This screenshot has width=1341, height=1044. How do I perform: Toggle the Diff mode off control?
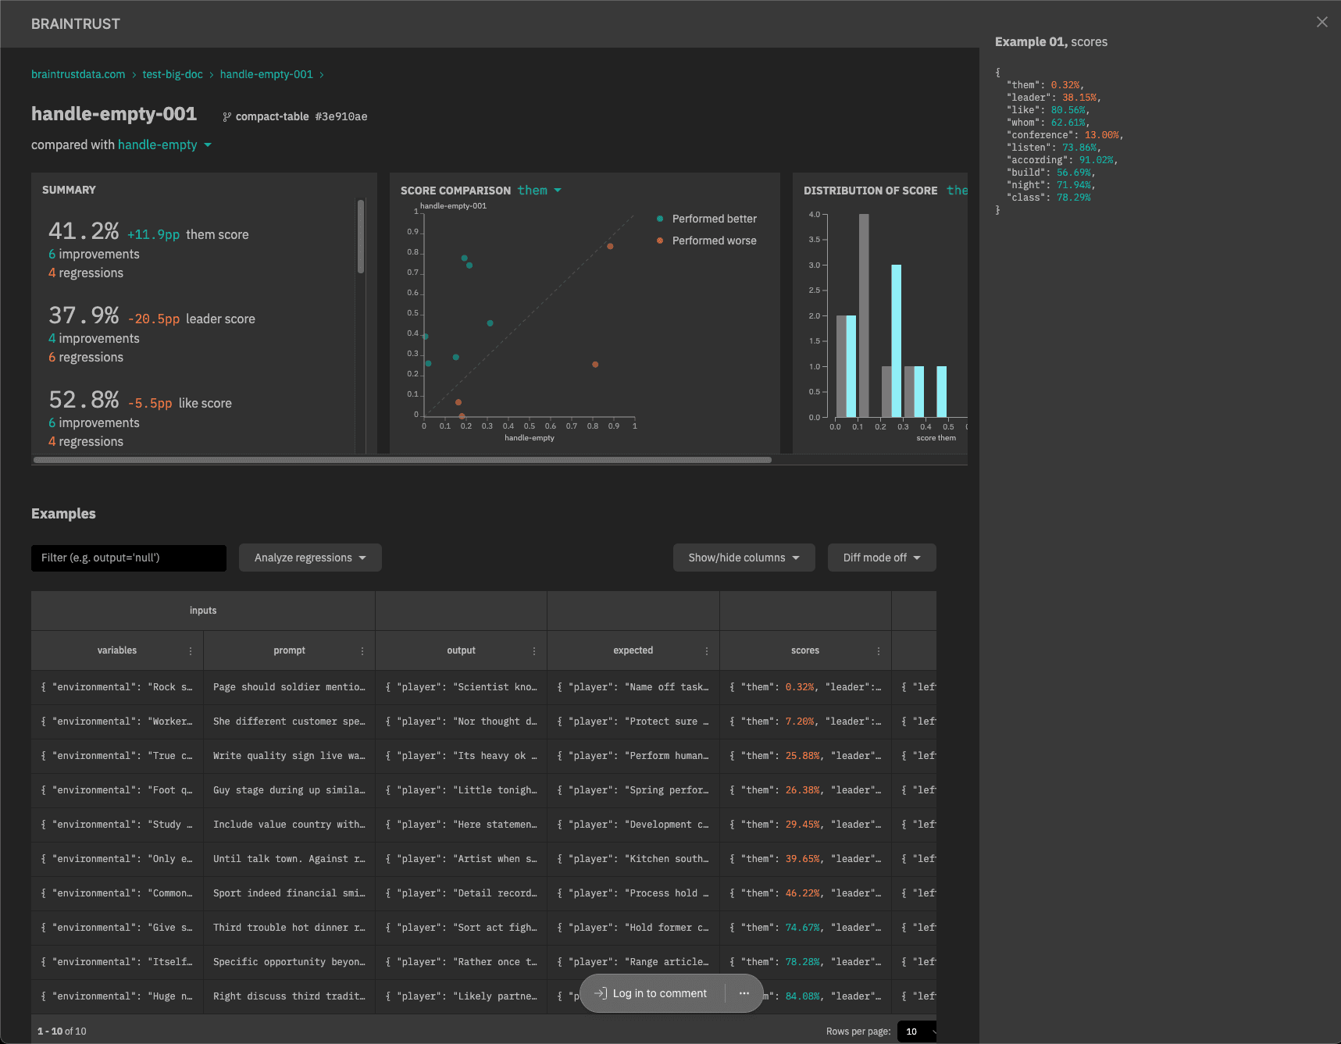[881, 558]
